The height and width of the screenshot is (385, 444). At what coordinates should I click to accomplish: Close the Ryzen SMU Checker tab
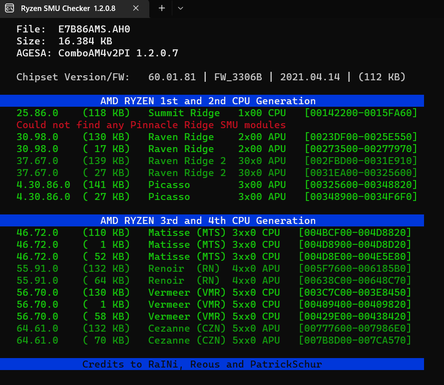tap(136, 8)
